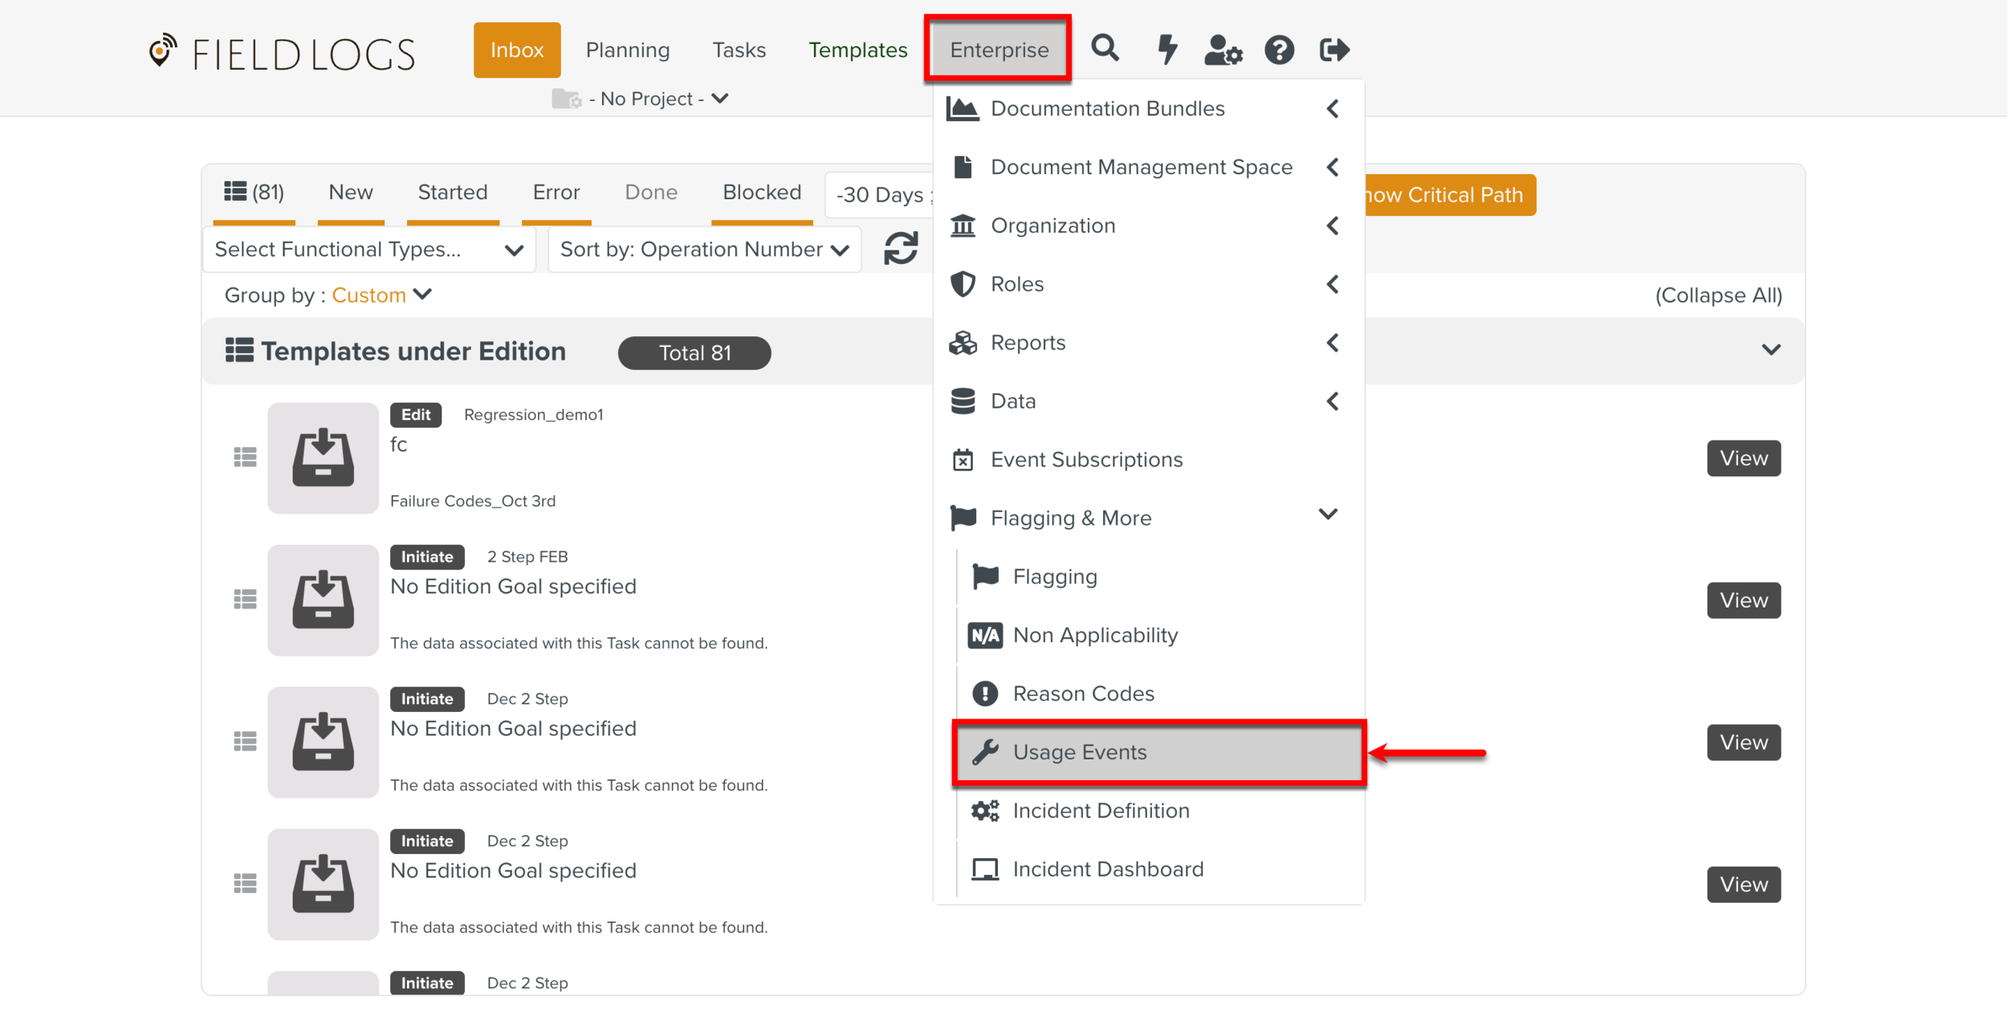Switch to the Blocked tab

(761, 193)
